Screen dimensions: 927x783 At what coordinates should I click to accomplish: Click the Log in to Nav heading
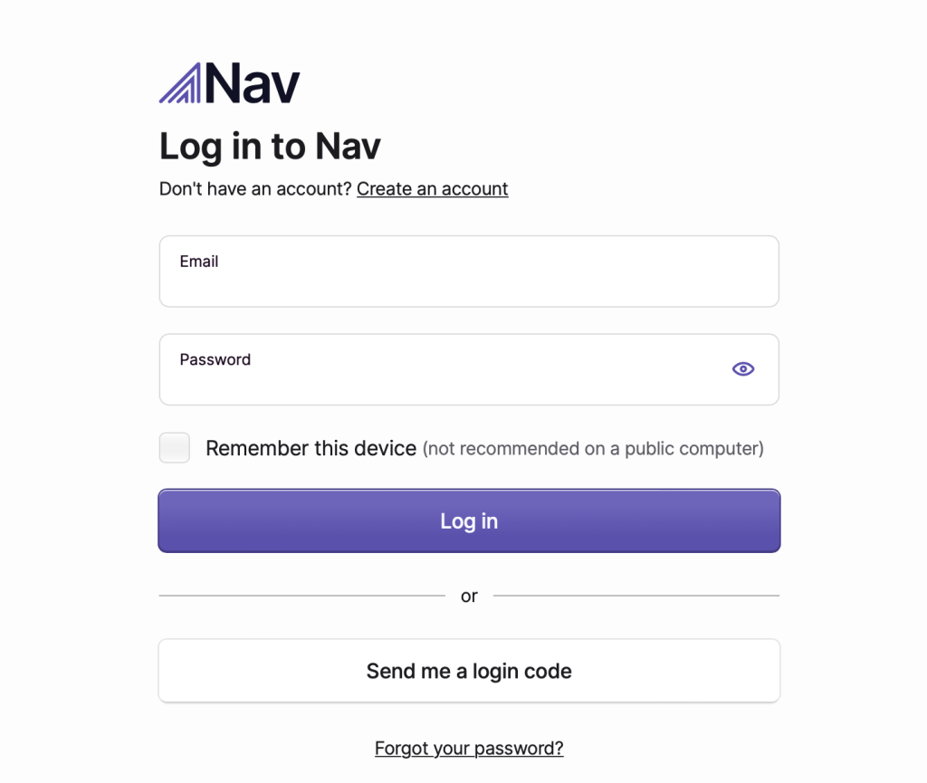click(270, 146)
